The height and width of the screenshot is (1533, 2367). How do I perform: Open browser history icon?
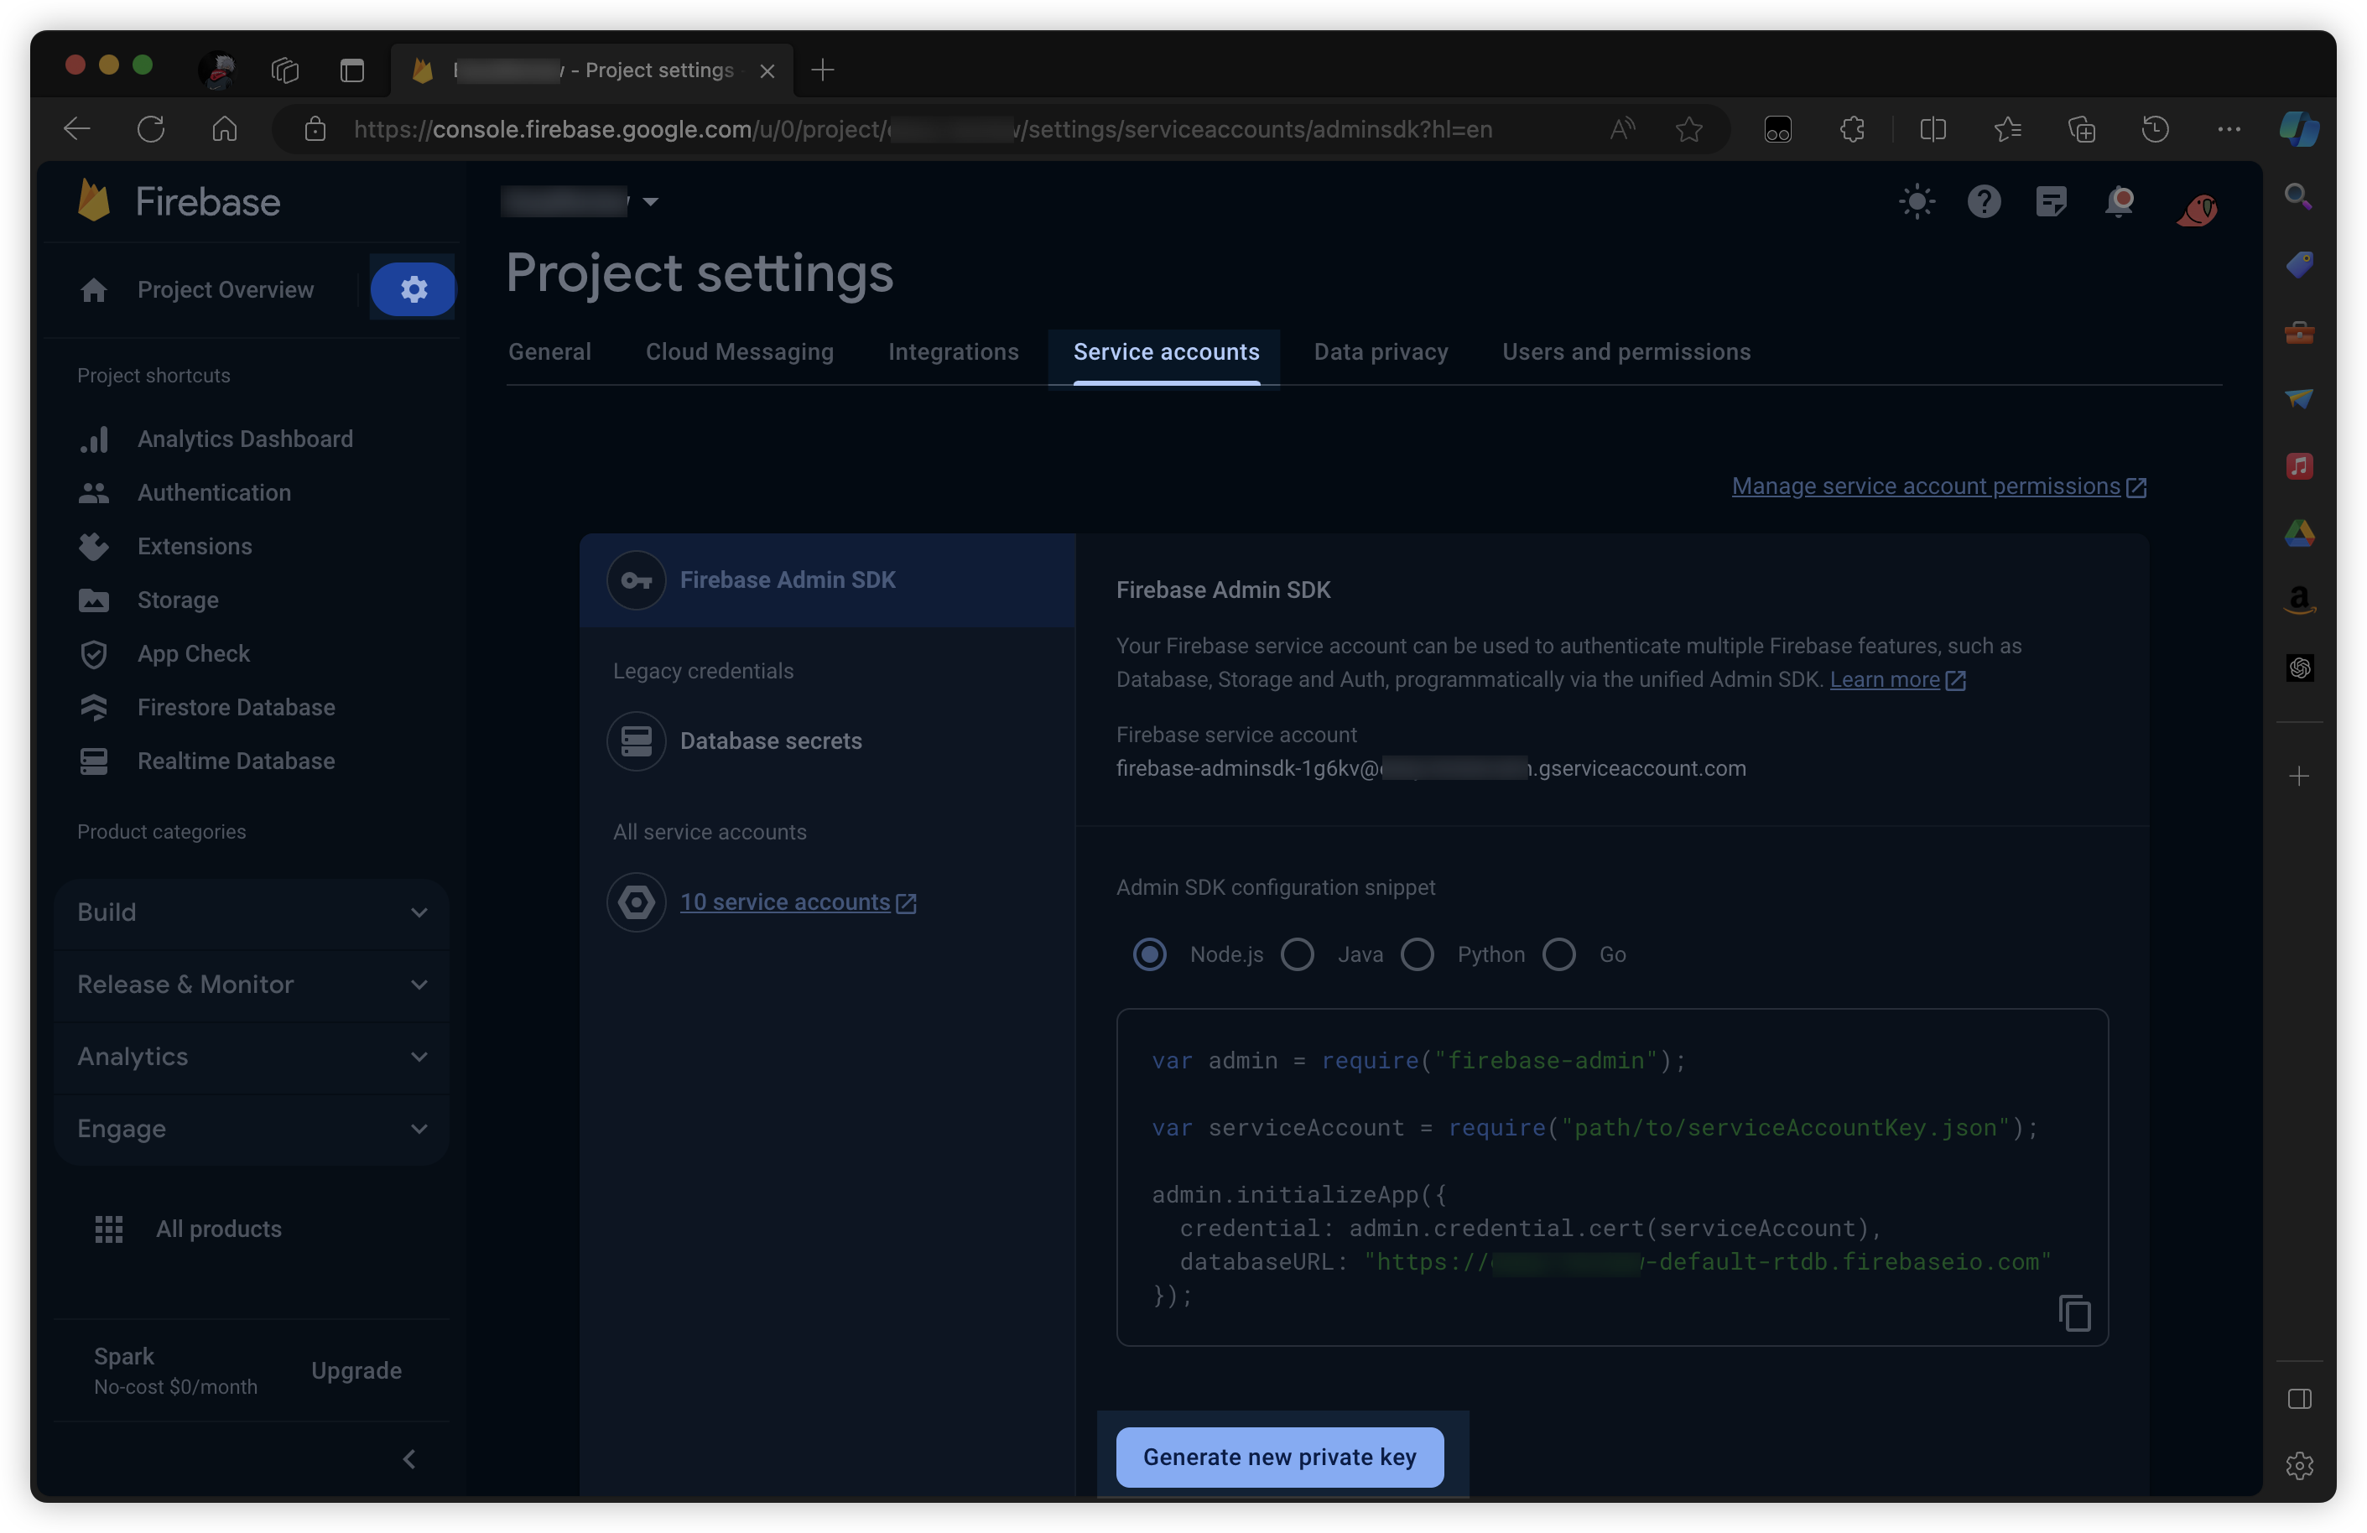tap(2155, 129)
